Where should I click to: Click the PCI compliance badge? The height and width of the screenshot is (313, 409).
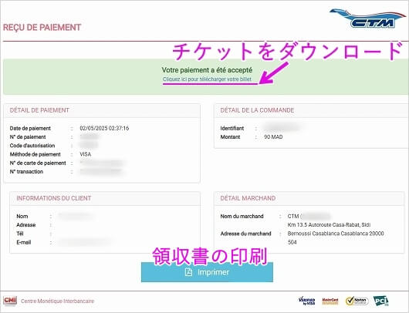(380, 301)
